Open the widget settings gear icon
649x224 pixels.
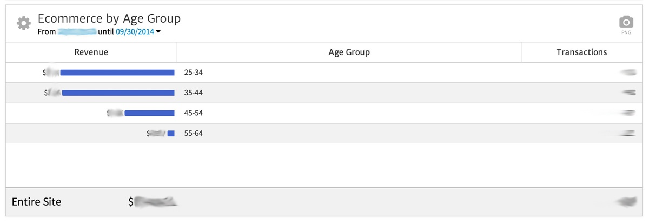(x=23, y=23)
